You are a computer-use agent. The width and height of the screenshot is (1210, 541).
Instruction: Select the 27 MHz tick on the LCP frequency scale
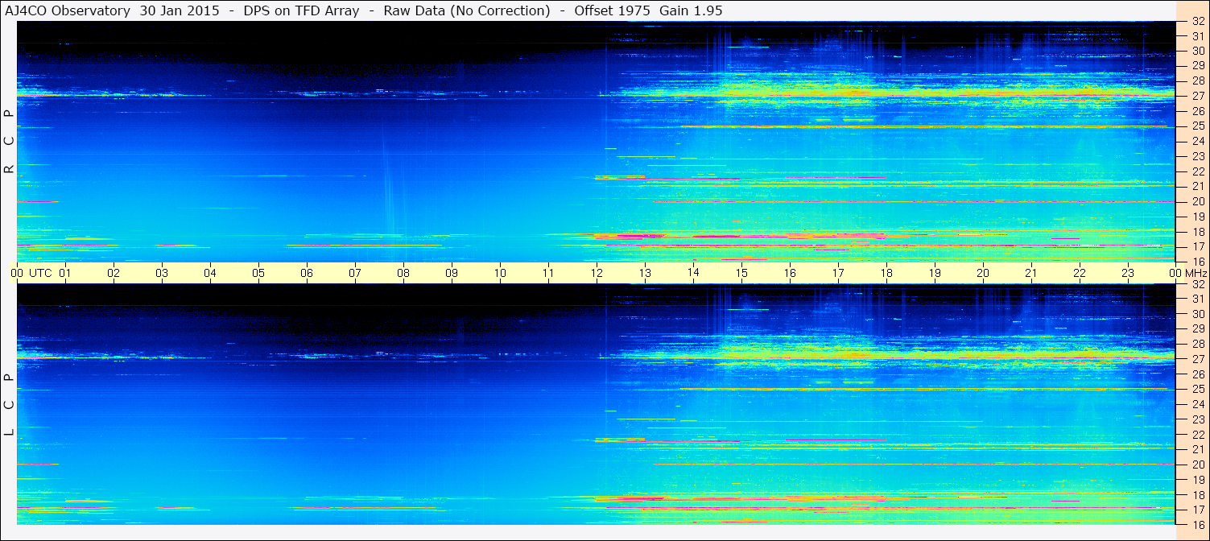pyautogui.click(x=1198, y=359)
